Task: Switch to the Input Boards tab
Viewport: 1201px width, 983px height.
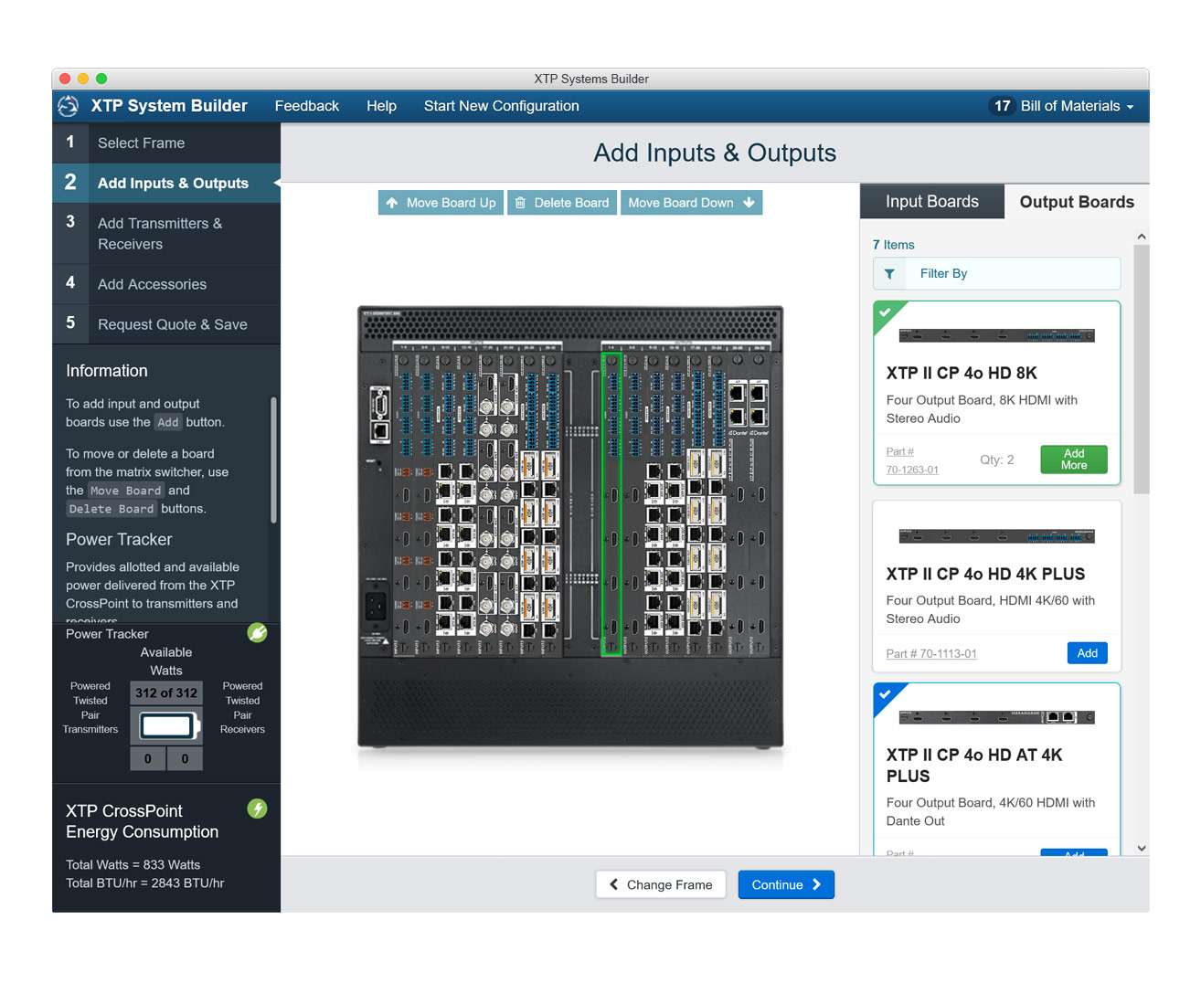Action: tap(932, 202)
